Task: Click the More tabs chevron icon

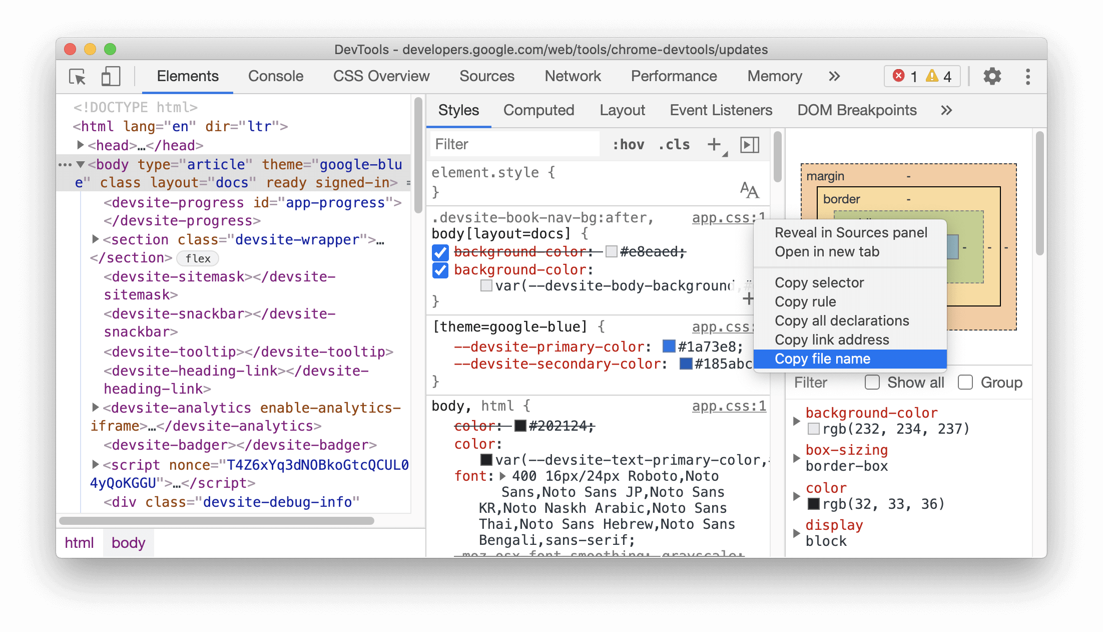Action: coord(833,76)
